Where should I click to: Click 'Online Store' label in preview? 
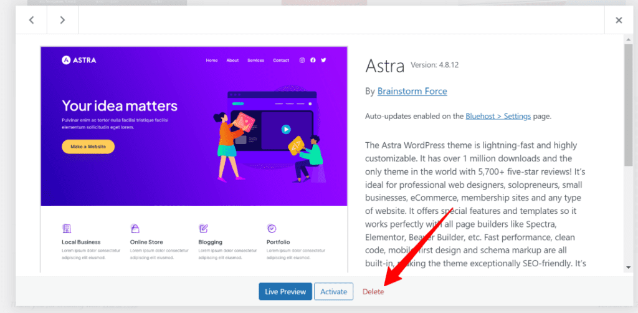point(146,242)
